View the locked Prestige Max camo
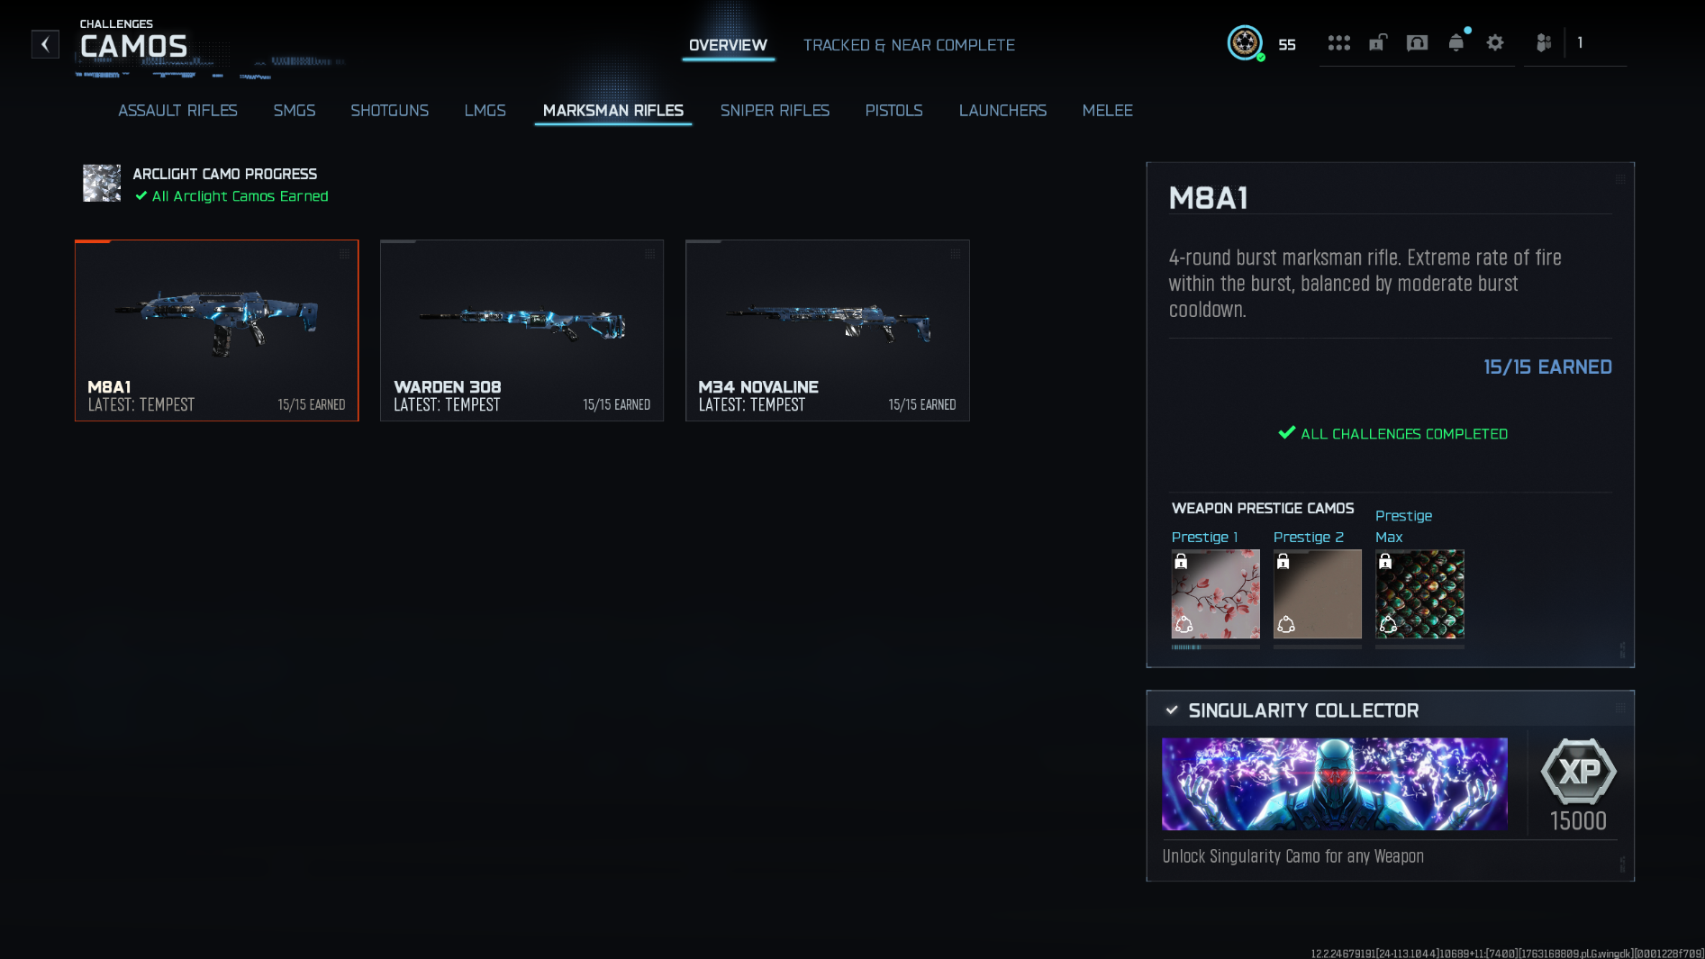The image size is (1705, 959). tap(1419, 594)
